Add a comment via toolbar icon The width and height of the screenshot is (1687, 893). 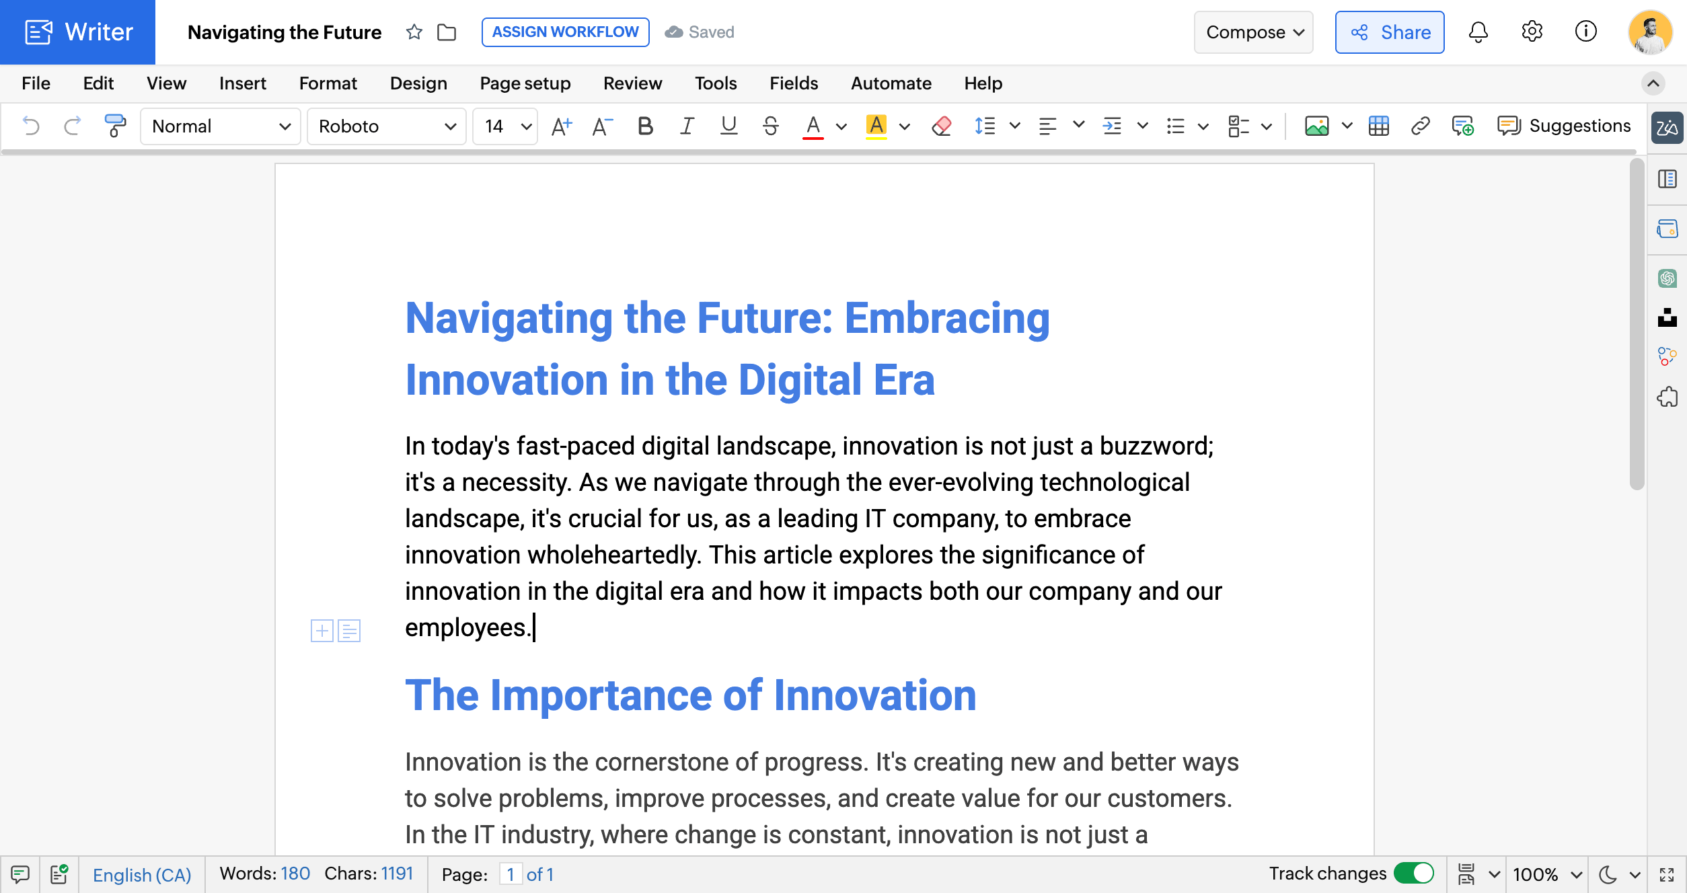[x=1462, y=126]
